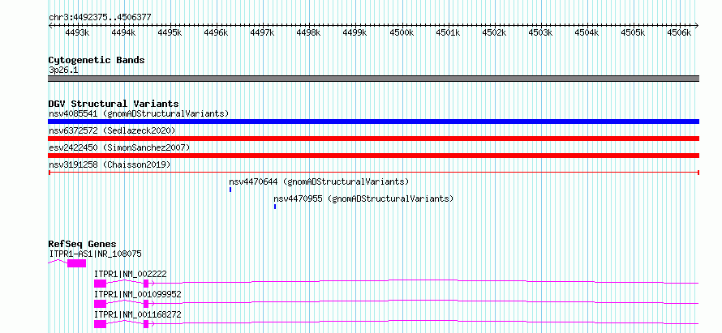Open the nsv3191258 (Chaisson2019) label
The height and width of the screenshot is (333, 722).
pyautogui.click(x=110, y=164)
